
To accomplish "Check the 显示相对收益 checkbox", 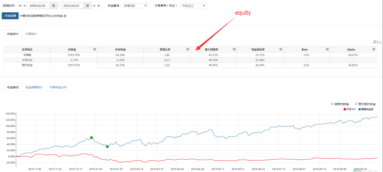I will point(356,104).
